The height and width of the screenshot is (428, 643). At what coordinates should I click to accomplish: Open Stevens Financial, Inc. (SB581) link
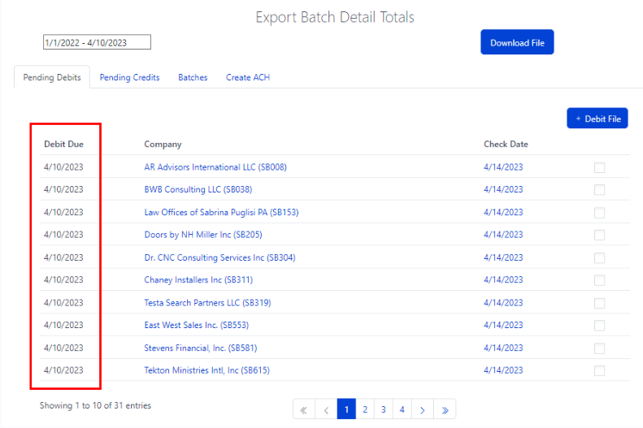(x=201, y=348)
